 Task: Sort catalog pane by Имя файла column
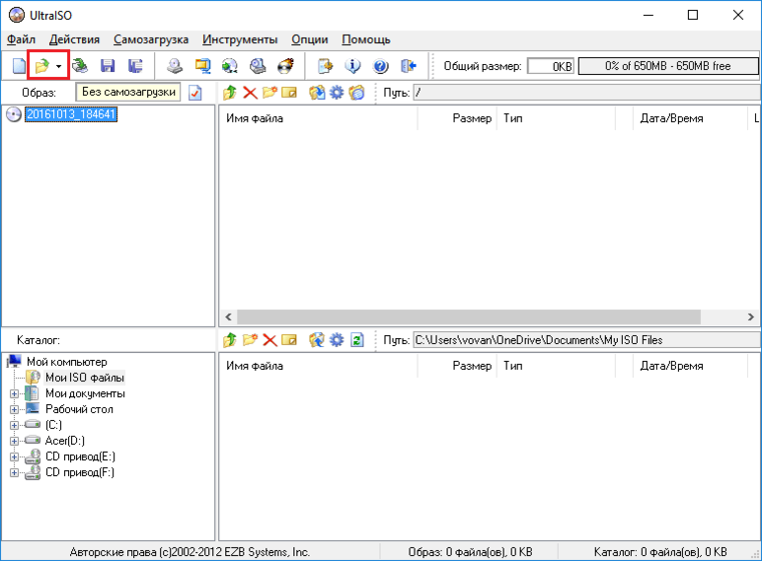point(319,366)
